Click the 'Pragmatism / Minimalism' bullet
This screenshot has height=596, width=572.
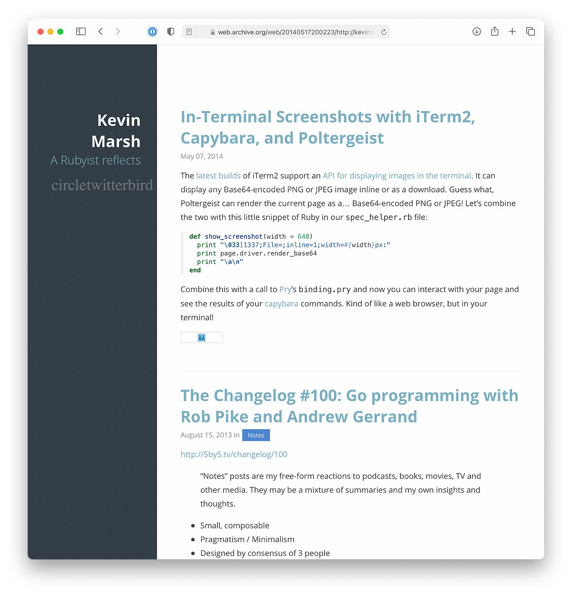247,539
